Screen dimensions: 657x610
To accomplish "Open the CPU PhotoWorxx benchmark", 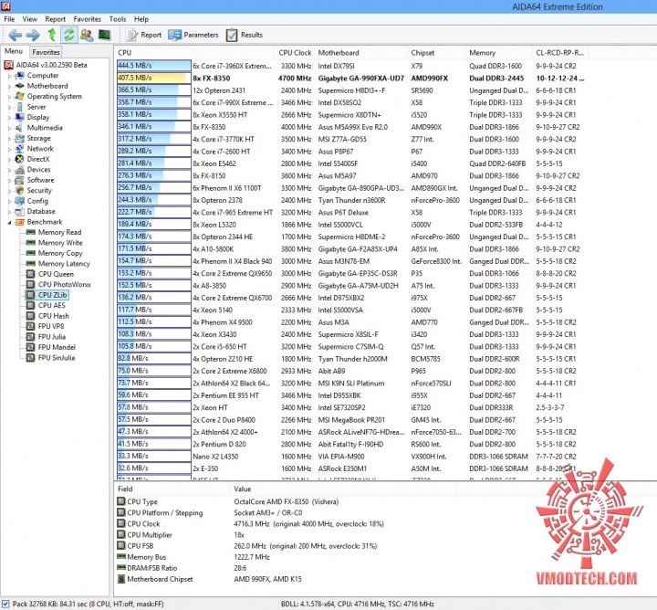I will [x=64, y=285].
